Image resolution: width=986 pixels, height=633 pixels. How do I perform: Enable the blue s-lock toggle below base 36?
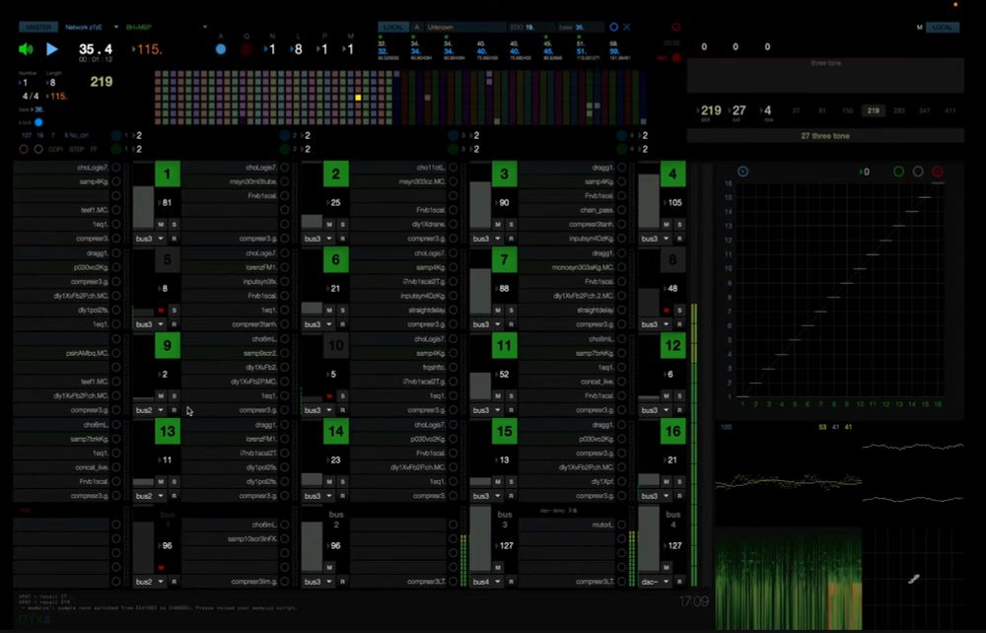tap(37, 122)
